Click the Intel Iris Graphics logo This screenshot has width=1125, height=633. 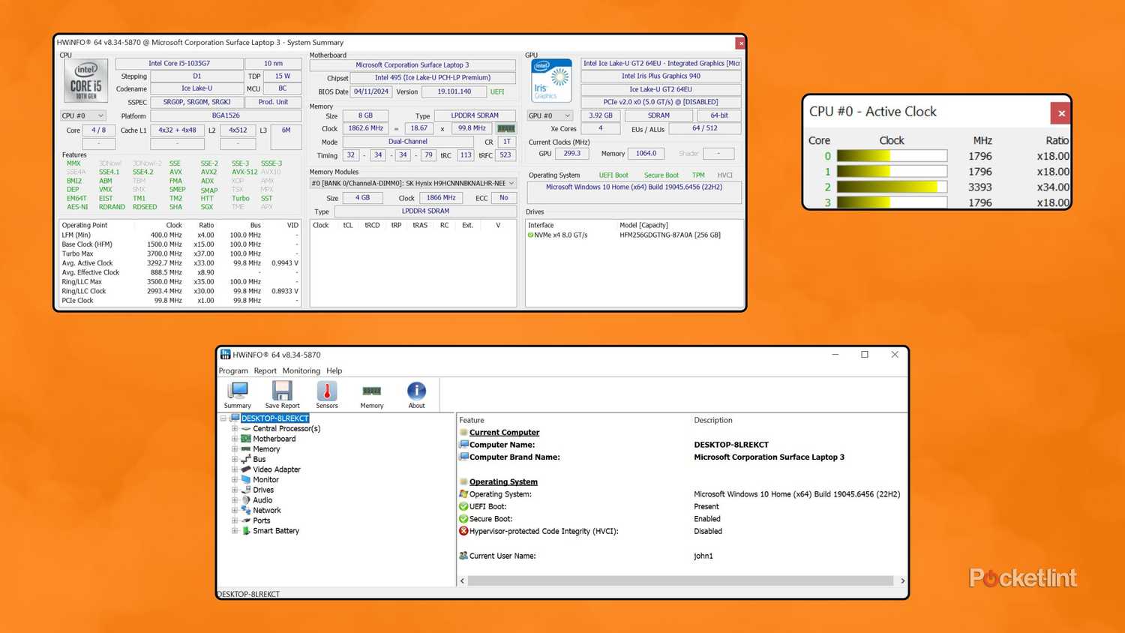[551, 80]
